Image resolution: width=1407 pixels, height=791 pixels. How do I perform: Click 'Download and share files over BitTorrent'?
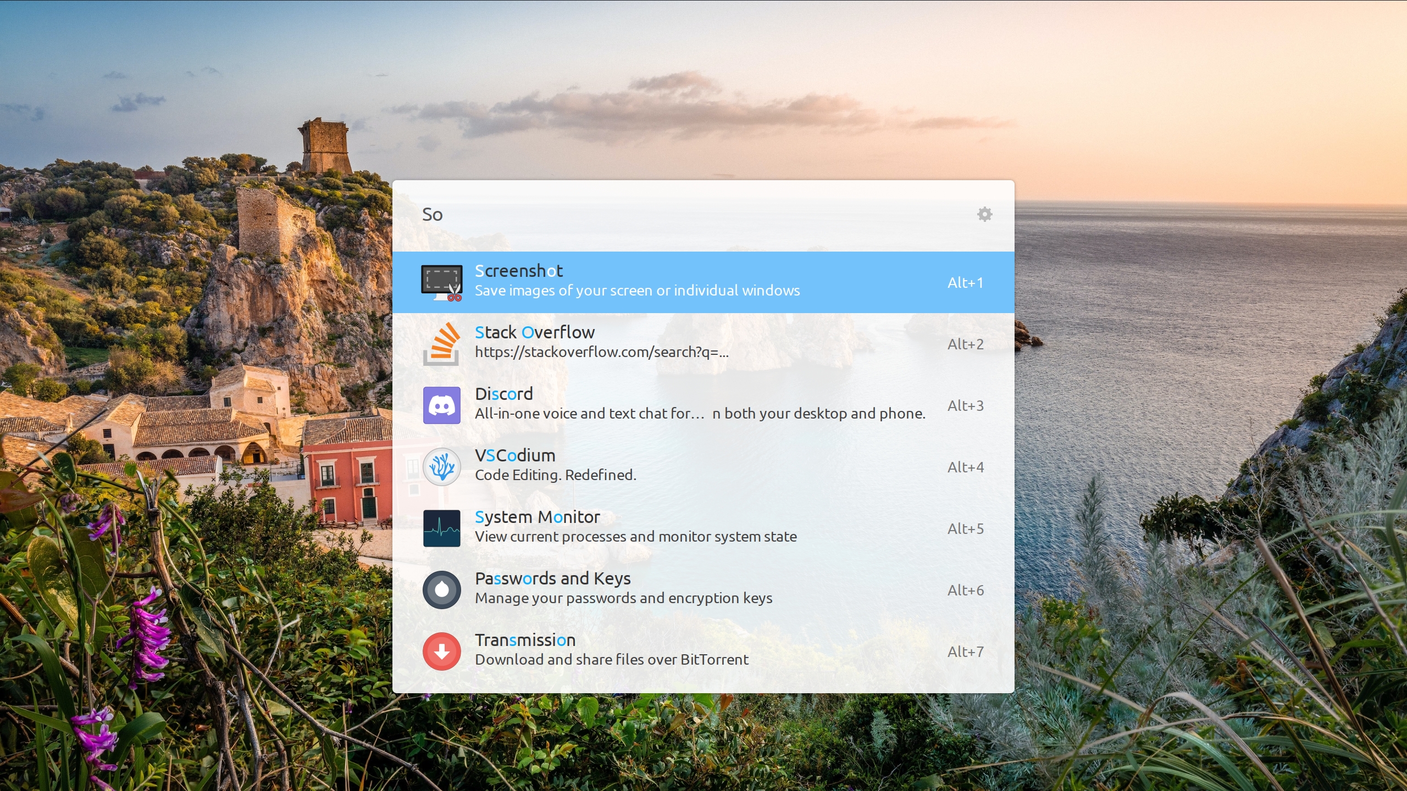(612, 660)
